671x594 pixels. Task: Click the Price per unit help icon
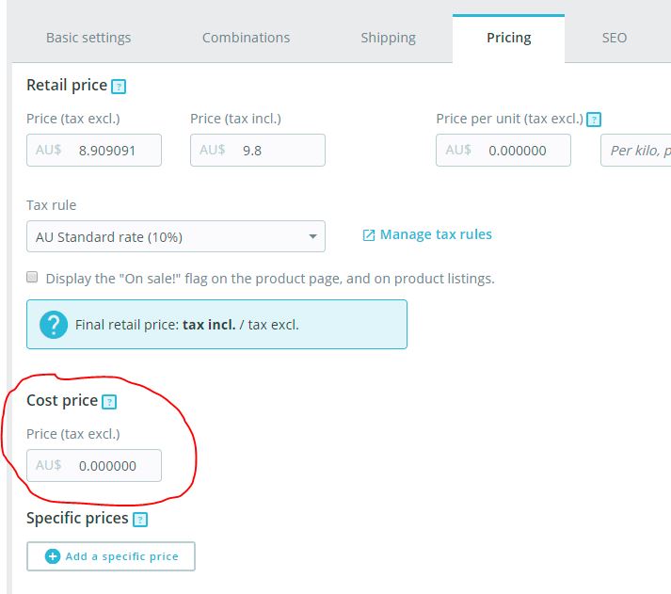(x=594, y=120)
